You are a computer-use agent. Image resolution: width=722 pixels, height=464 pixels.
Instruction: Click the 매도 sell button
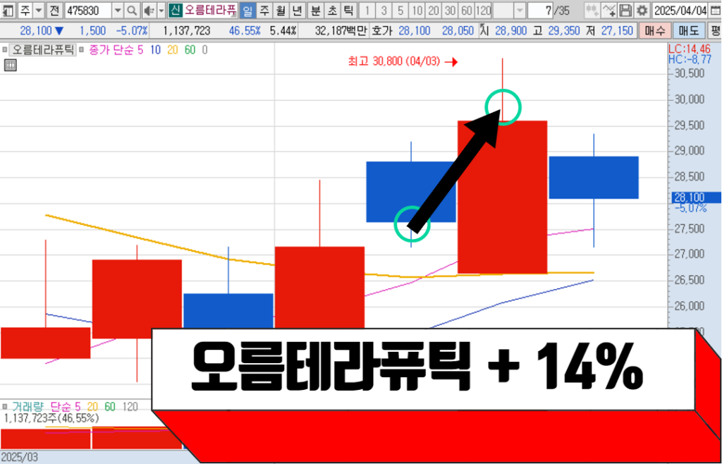(x=688, y=31)
